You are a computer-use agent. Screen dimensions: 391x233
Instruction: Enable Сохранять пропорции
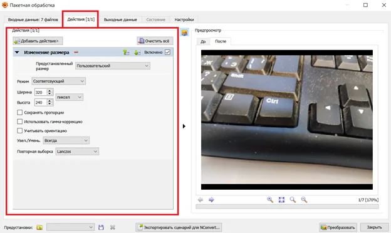[x=19, y=113]
